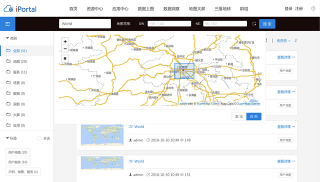
Task: Select the 场景 (0) category
Action: point(26,82)
